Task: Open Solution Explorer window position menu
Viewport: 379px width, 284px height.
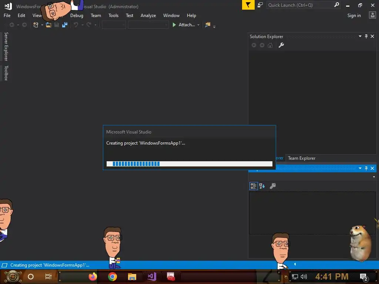Action: tap(360, 36)
